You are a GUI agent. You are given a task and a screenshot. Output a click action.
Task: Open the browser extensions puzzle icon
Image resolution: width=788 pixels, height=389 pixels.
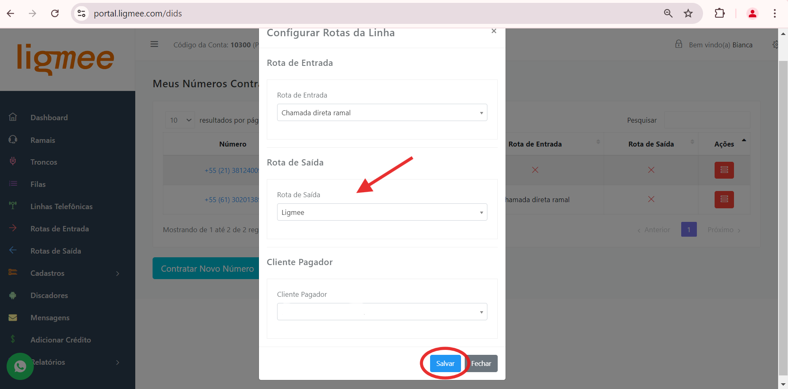(720, 14)
